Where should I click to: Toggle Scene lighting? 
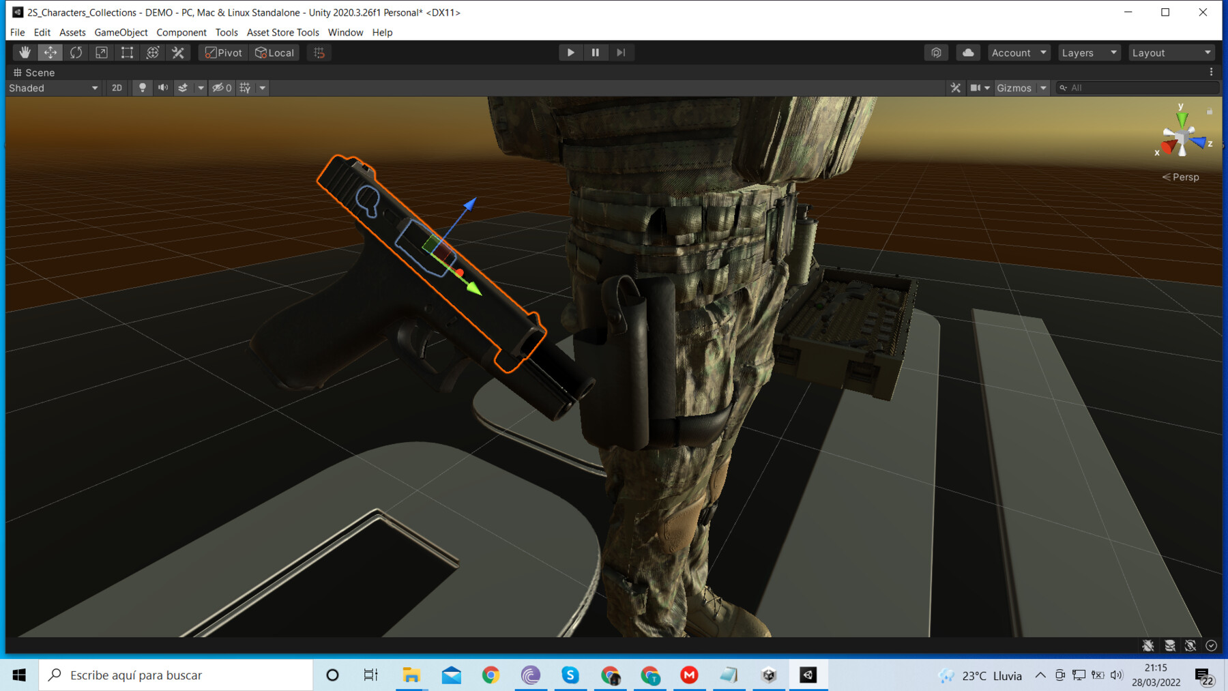click(142, 88)
